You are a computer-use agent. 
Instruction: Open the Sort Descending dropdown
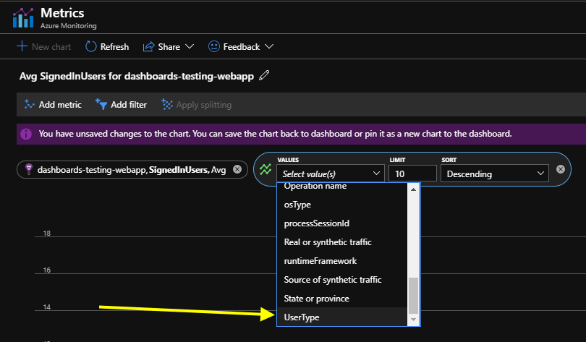(x=495, y=174)
